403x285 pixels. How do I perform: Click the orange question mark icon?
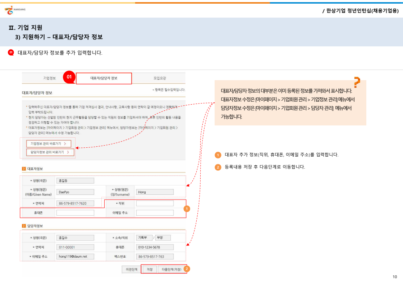coord(356,82)
